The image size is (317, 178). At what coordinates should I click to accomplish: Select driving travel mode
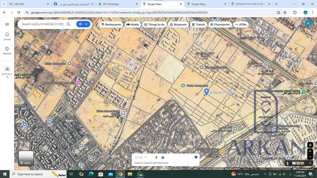pyautogui.click(x=163, y=158)
